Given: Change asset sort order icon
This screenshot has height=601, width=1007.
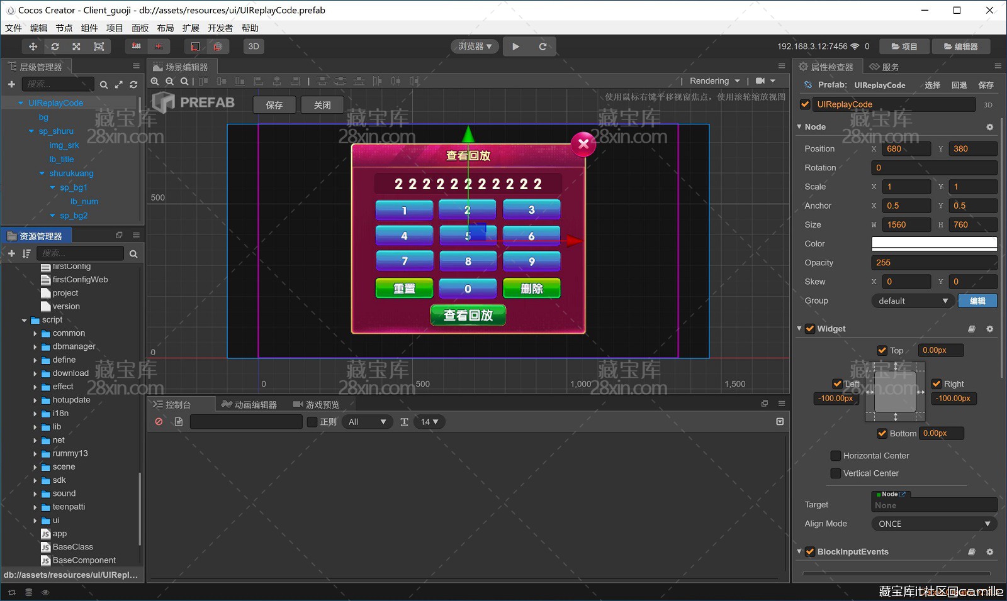Looking at the screenshot, I should [26, 253].
